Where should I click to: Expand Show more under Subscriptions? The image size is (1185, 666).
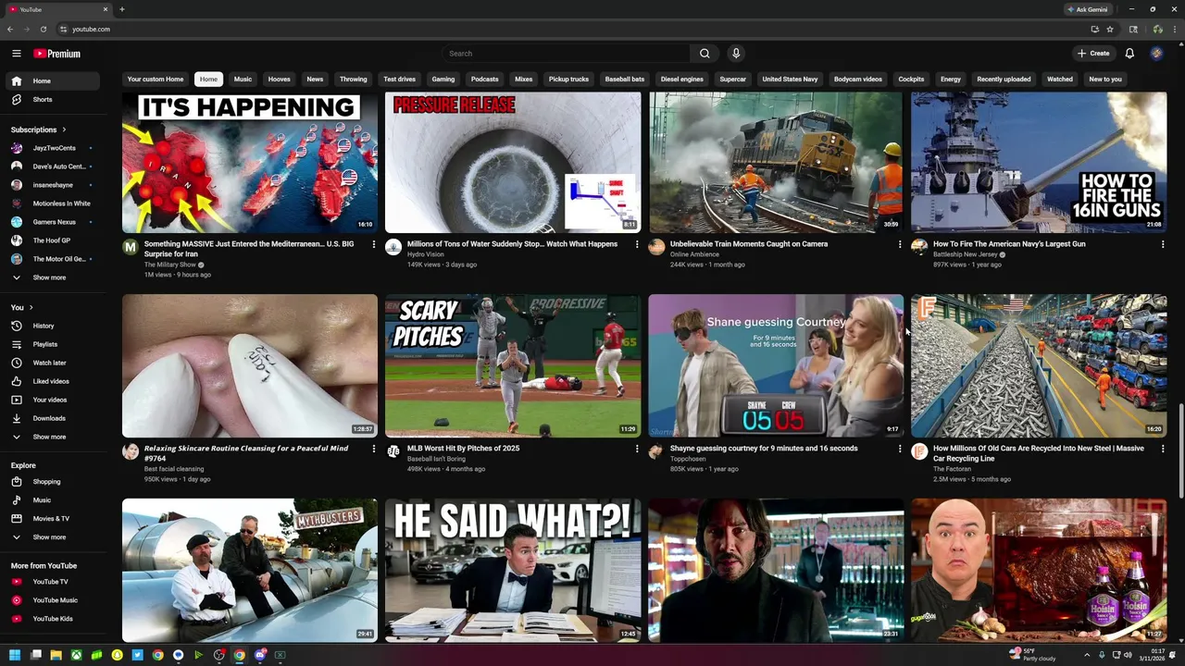(x=52, y=277)
